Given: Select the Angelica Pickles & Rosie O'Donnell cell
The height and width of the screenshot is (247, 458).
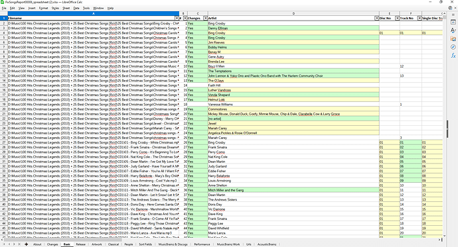Looking at the screenshot, I should [x=293, y=133].
